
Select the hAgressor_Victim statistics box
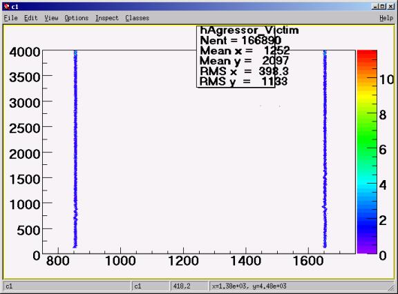pyautogui.click(x=236, y=57)
